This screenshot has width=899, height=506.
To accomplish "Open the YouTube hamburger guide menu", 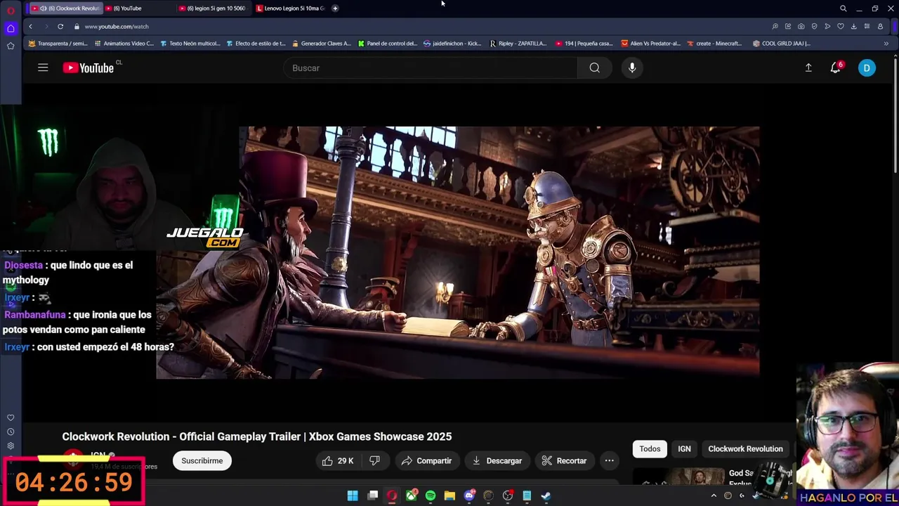I will [43, 67].
